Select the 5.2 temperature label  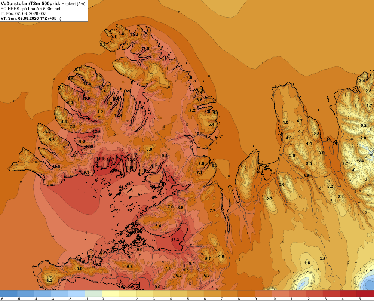(103, 44)
